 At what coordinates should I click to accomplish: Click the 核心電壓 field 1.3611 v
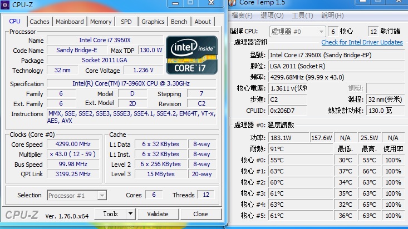pos(288,88)
